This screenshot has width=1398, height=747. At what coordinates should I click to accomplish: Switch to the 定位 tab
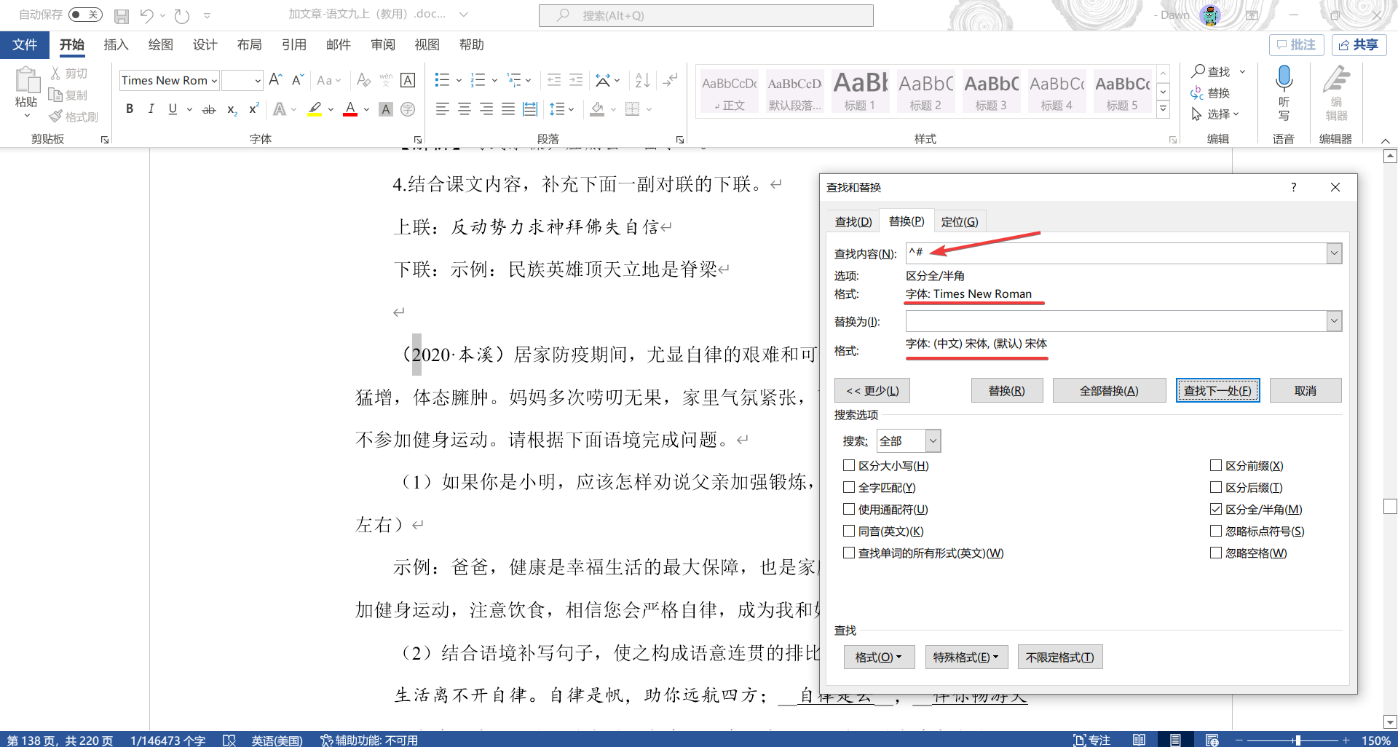point(960,221)
